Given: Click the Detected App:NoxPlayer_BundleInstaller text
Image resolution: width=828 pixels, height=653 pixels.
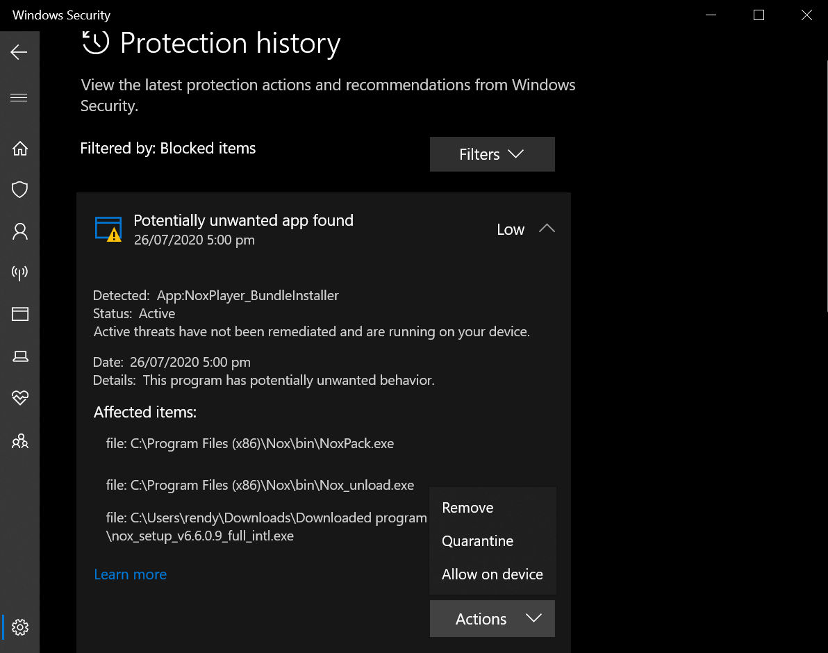Looking at the screenshot, I should (x=216, y=296).
